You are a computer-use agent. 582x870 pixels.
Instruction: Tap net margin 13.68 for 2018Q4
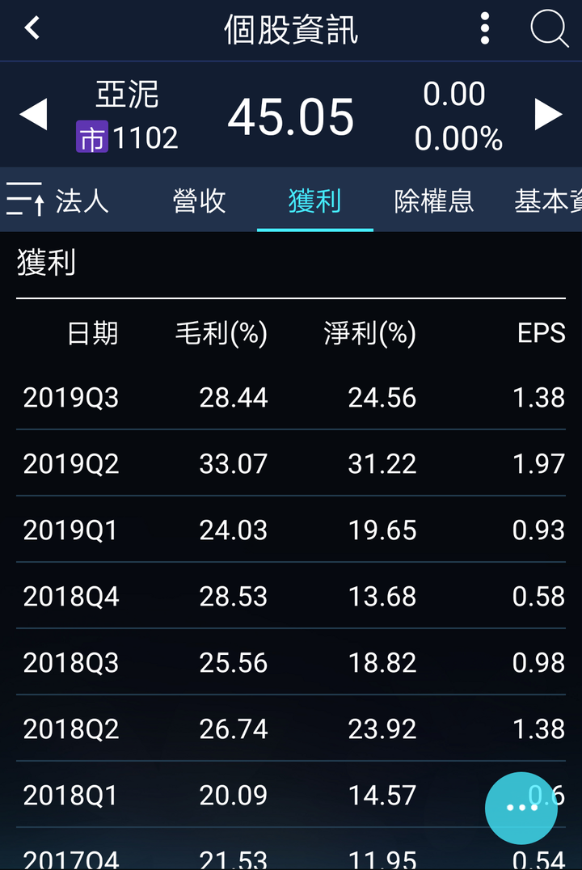[382, 597]
